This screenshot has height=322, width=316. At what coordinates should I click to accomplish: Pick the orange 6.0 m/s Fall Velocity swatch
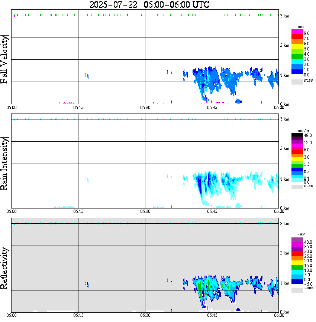pos(297,41)
